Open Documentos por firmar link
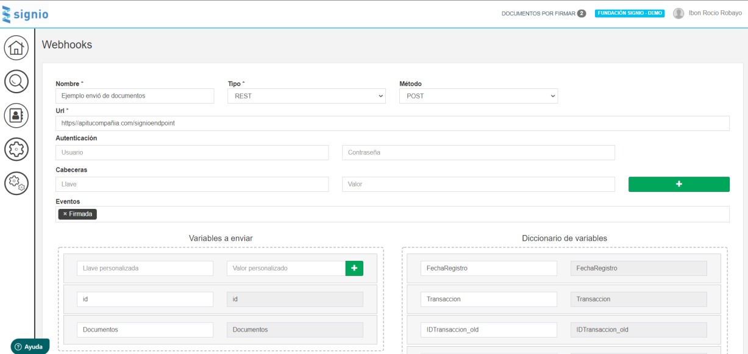 click(538, 13)
